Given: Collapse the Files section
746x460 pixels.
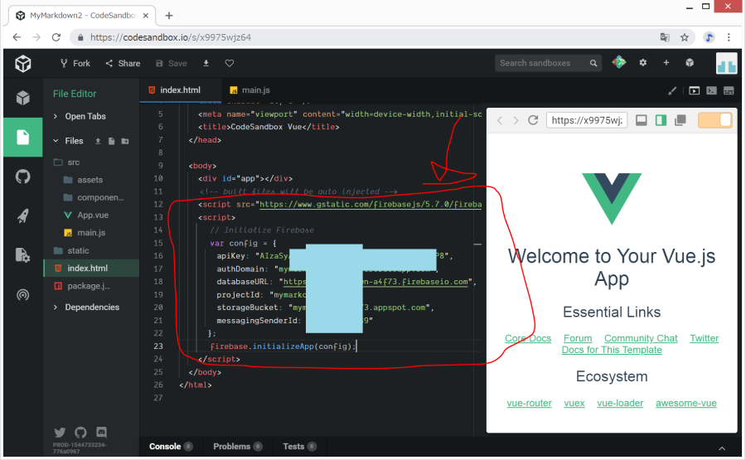Looking at the screenshot, I should pos(74,141).
